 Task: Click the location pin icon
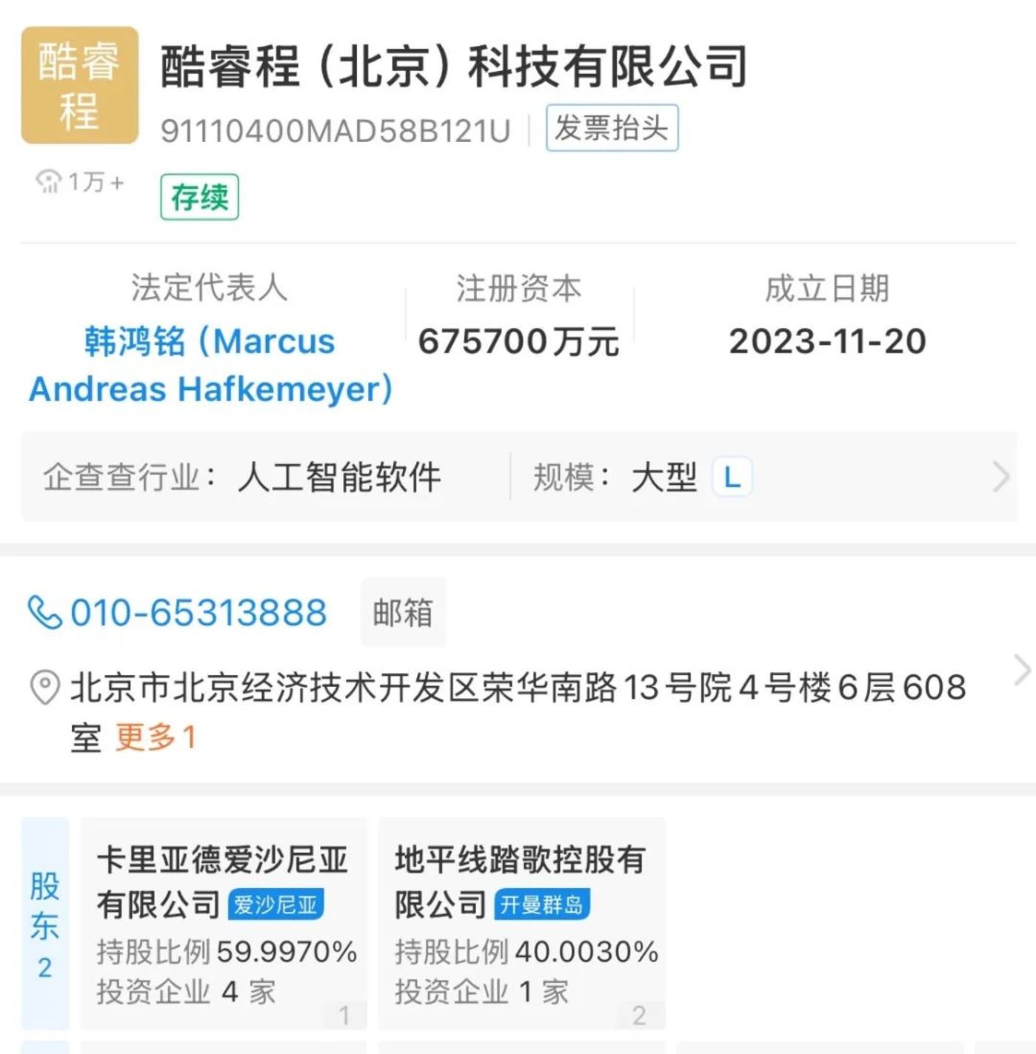(44, 687)
